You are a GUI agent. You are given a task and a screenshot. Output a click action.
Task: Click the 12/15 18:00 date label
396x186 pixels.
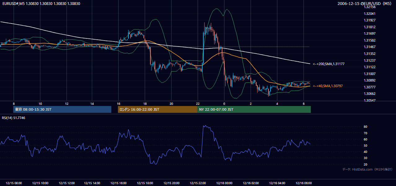(145, 183)
